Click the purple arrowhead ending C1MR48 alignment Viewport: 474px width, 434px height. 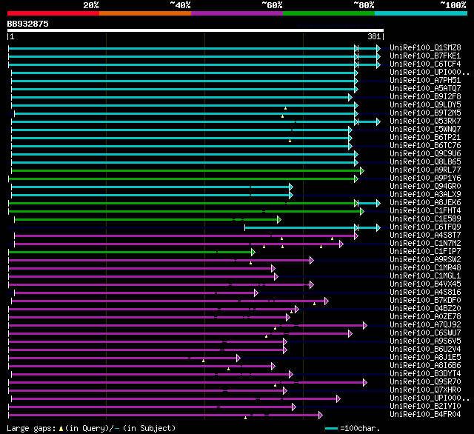pos(273,269)
